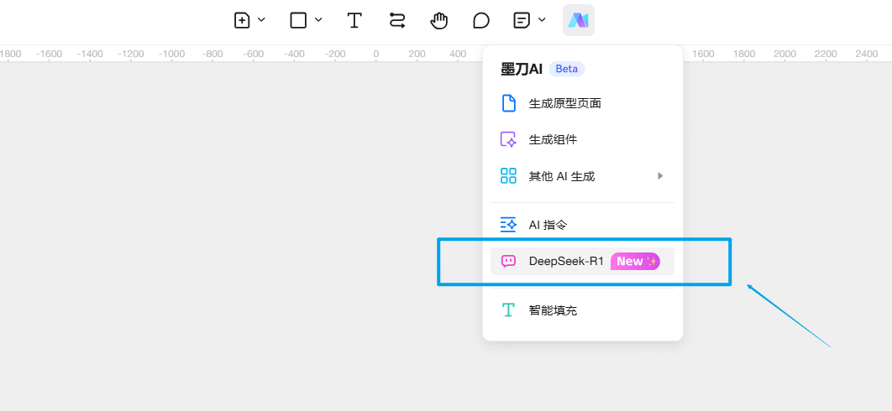Choose 生成原型页面 from the AI menu
This screenshot has width=892, height=411.
coord(583,103)
